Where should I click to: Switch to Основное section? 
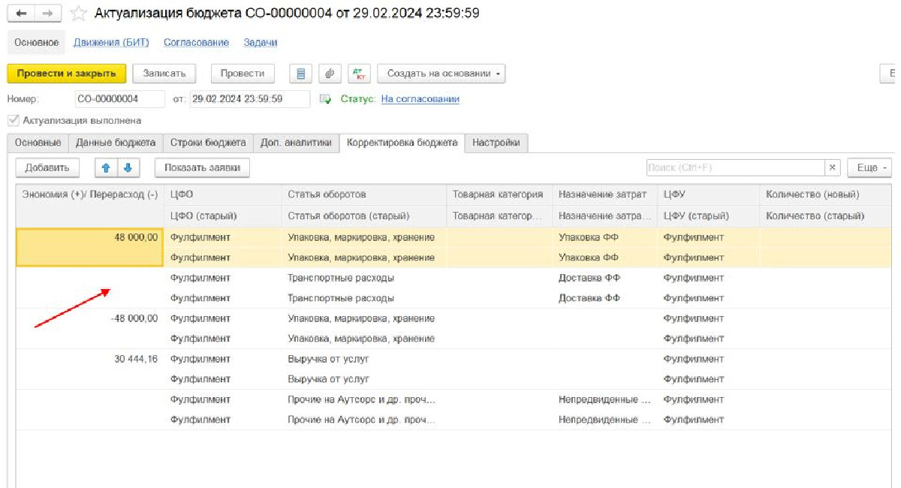point(36,43)
